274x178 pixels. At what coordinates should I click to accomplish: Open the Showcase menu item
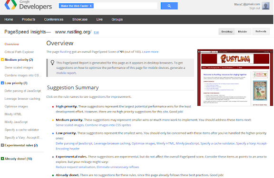pos(80,19)
